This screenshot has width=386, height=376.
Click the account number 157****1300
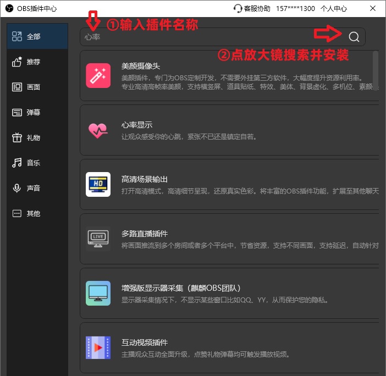tap(295, 9)
